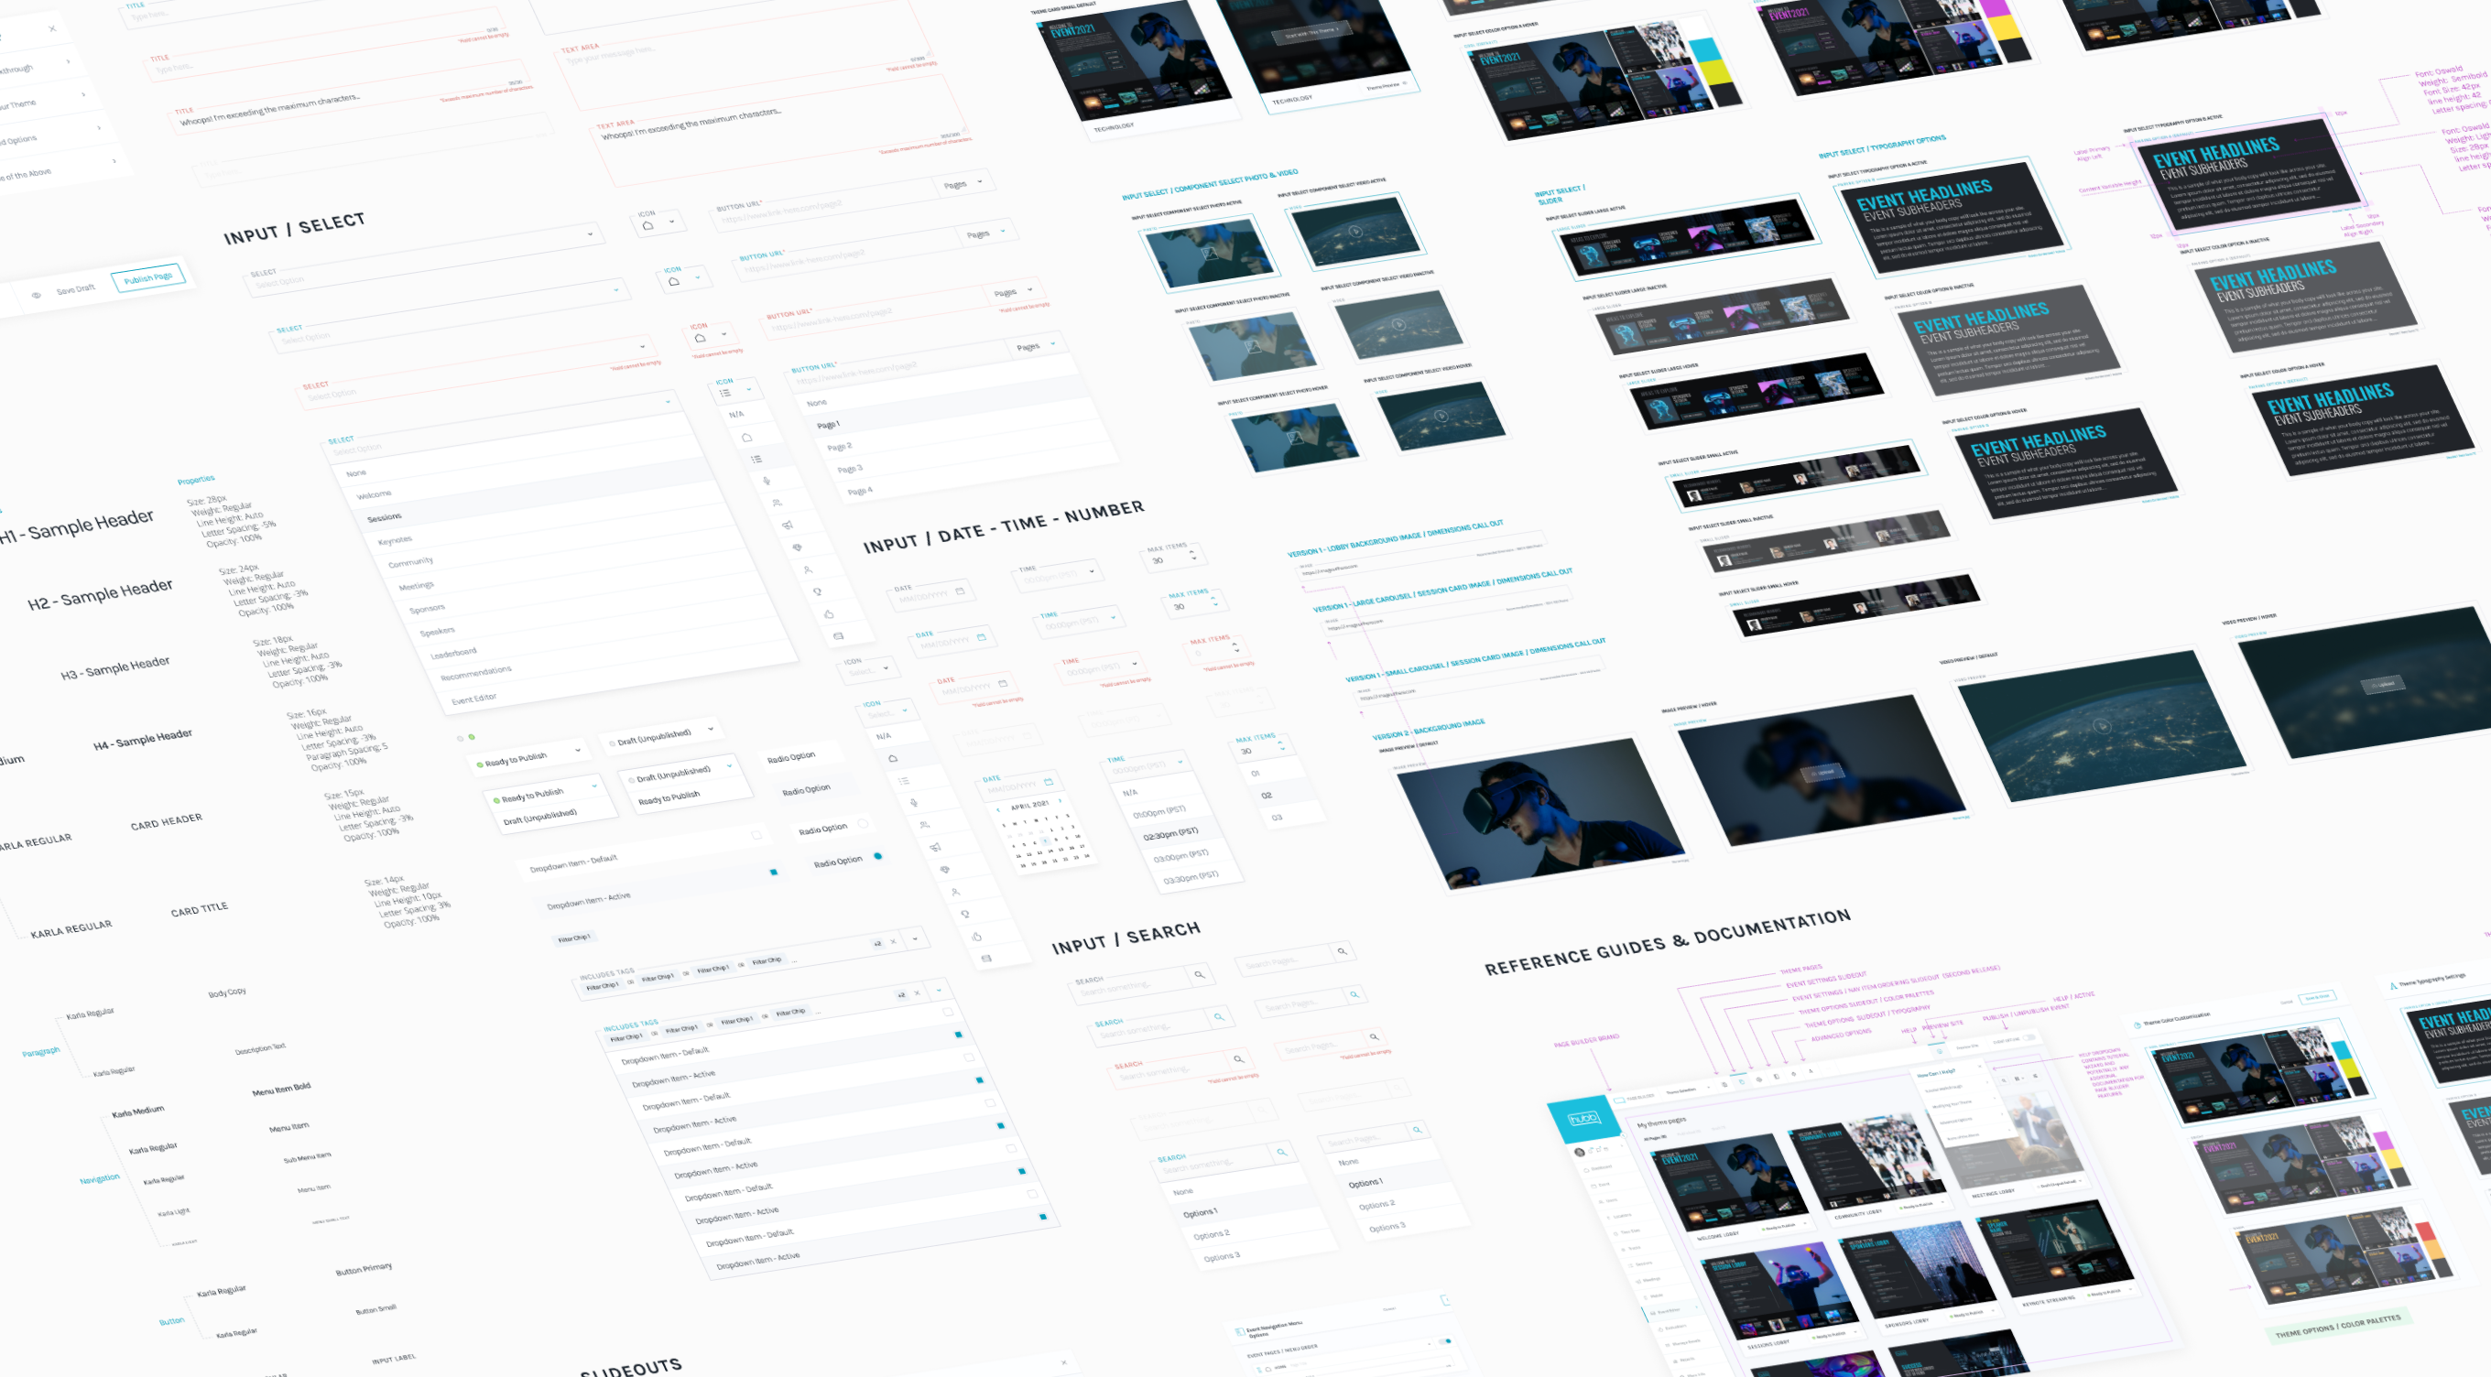Click the magnifier in the red error Search something field
The image size is (2491, 1377).
point(1239,1059)
